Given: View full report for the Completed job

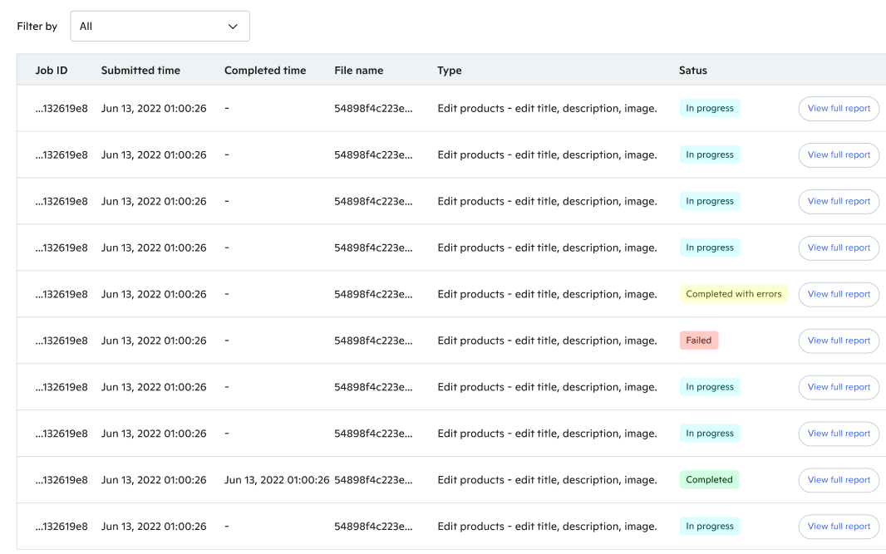Looking at the screenshot, I should 839,480.
